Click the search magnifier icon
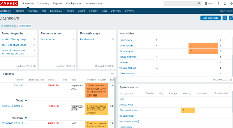Screen dimensions: 233x128 [199, 3]
